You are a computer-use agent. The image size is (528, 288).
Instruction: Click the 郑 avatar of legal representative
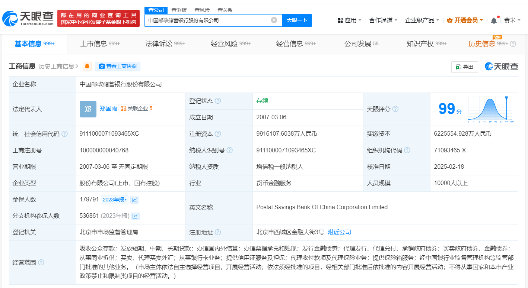click(x=88, y=109)
